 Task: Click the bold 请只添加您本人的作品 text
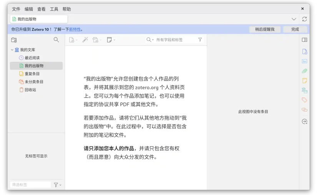tap(109, 148)
